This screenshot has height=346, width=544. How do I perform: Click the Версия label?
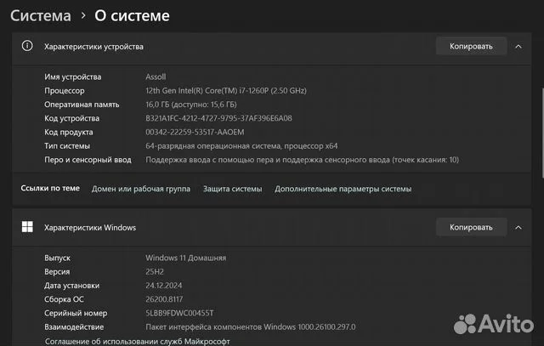tap(57, 272)
